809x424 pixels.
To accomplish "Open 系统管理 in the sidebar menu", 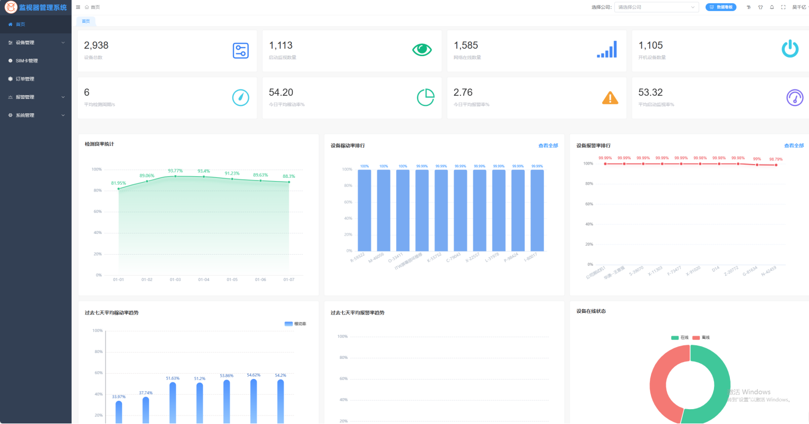I will 36,115.
